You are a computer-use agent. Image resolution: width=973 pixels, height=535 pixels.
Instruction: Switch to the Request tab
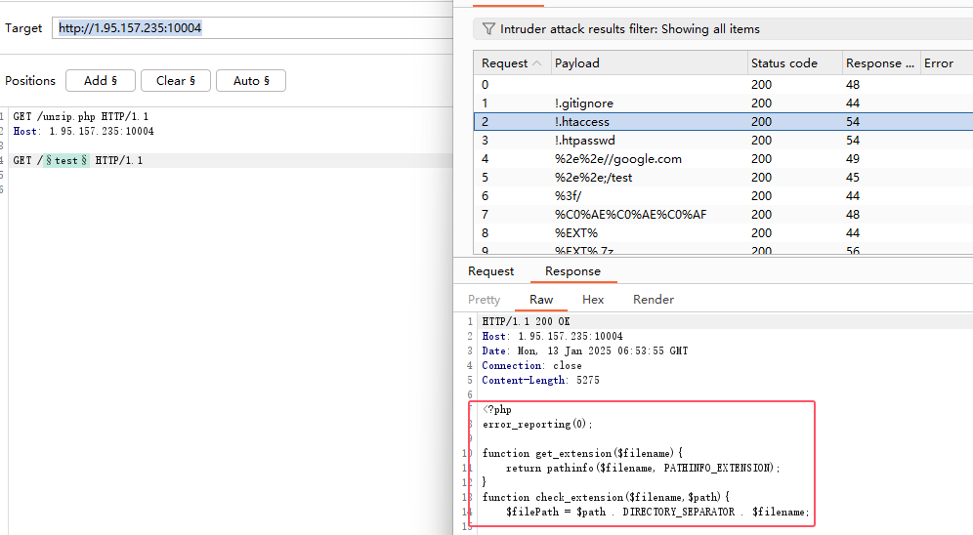coord(490,271)
